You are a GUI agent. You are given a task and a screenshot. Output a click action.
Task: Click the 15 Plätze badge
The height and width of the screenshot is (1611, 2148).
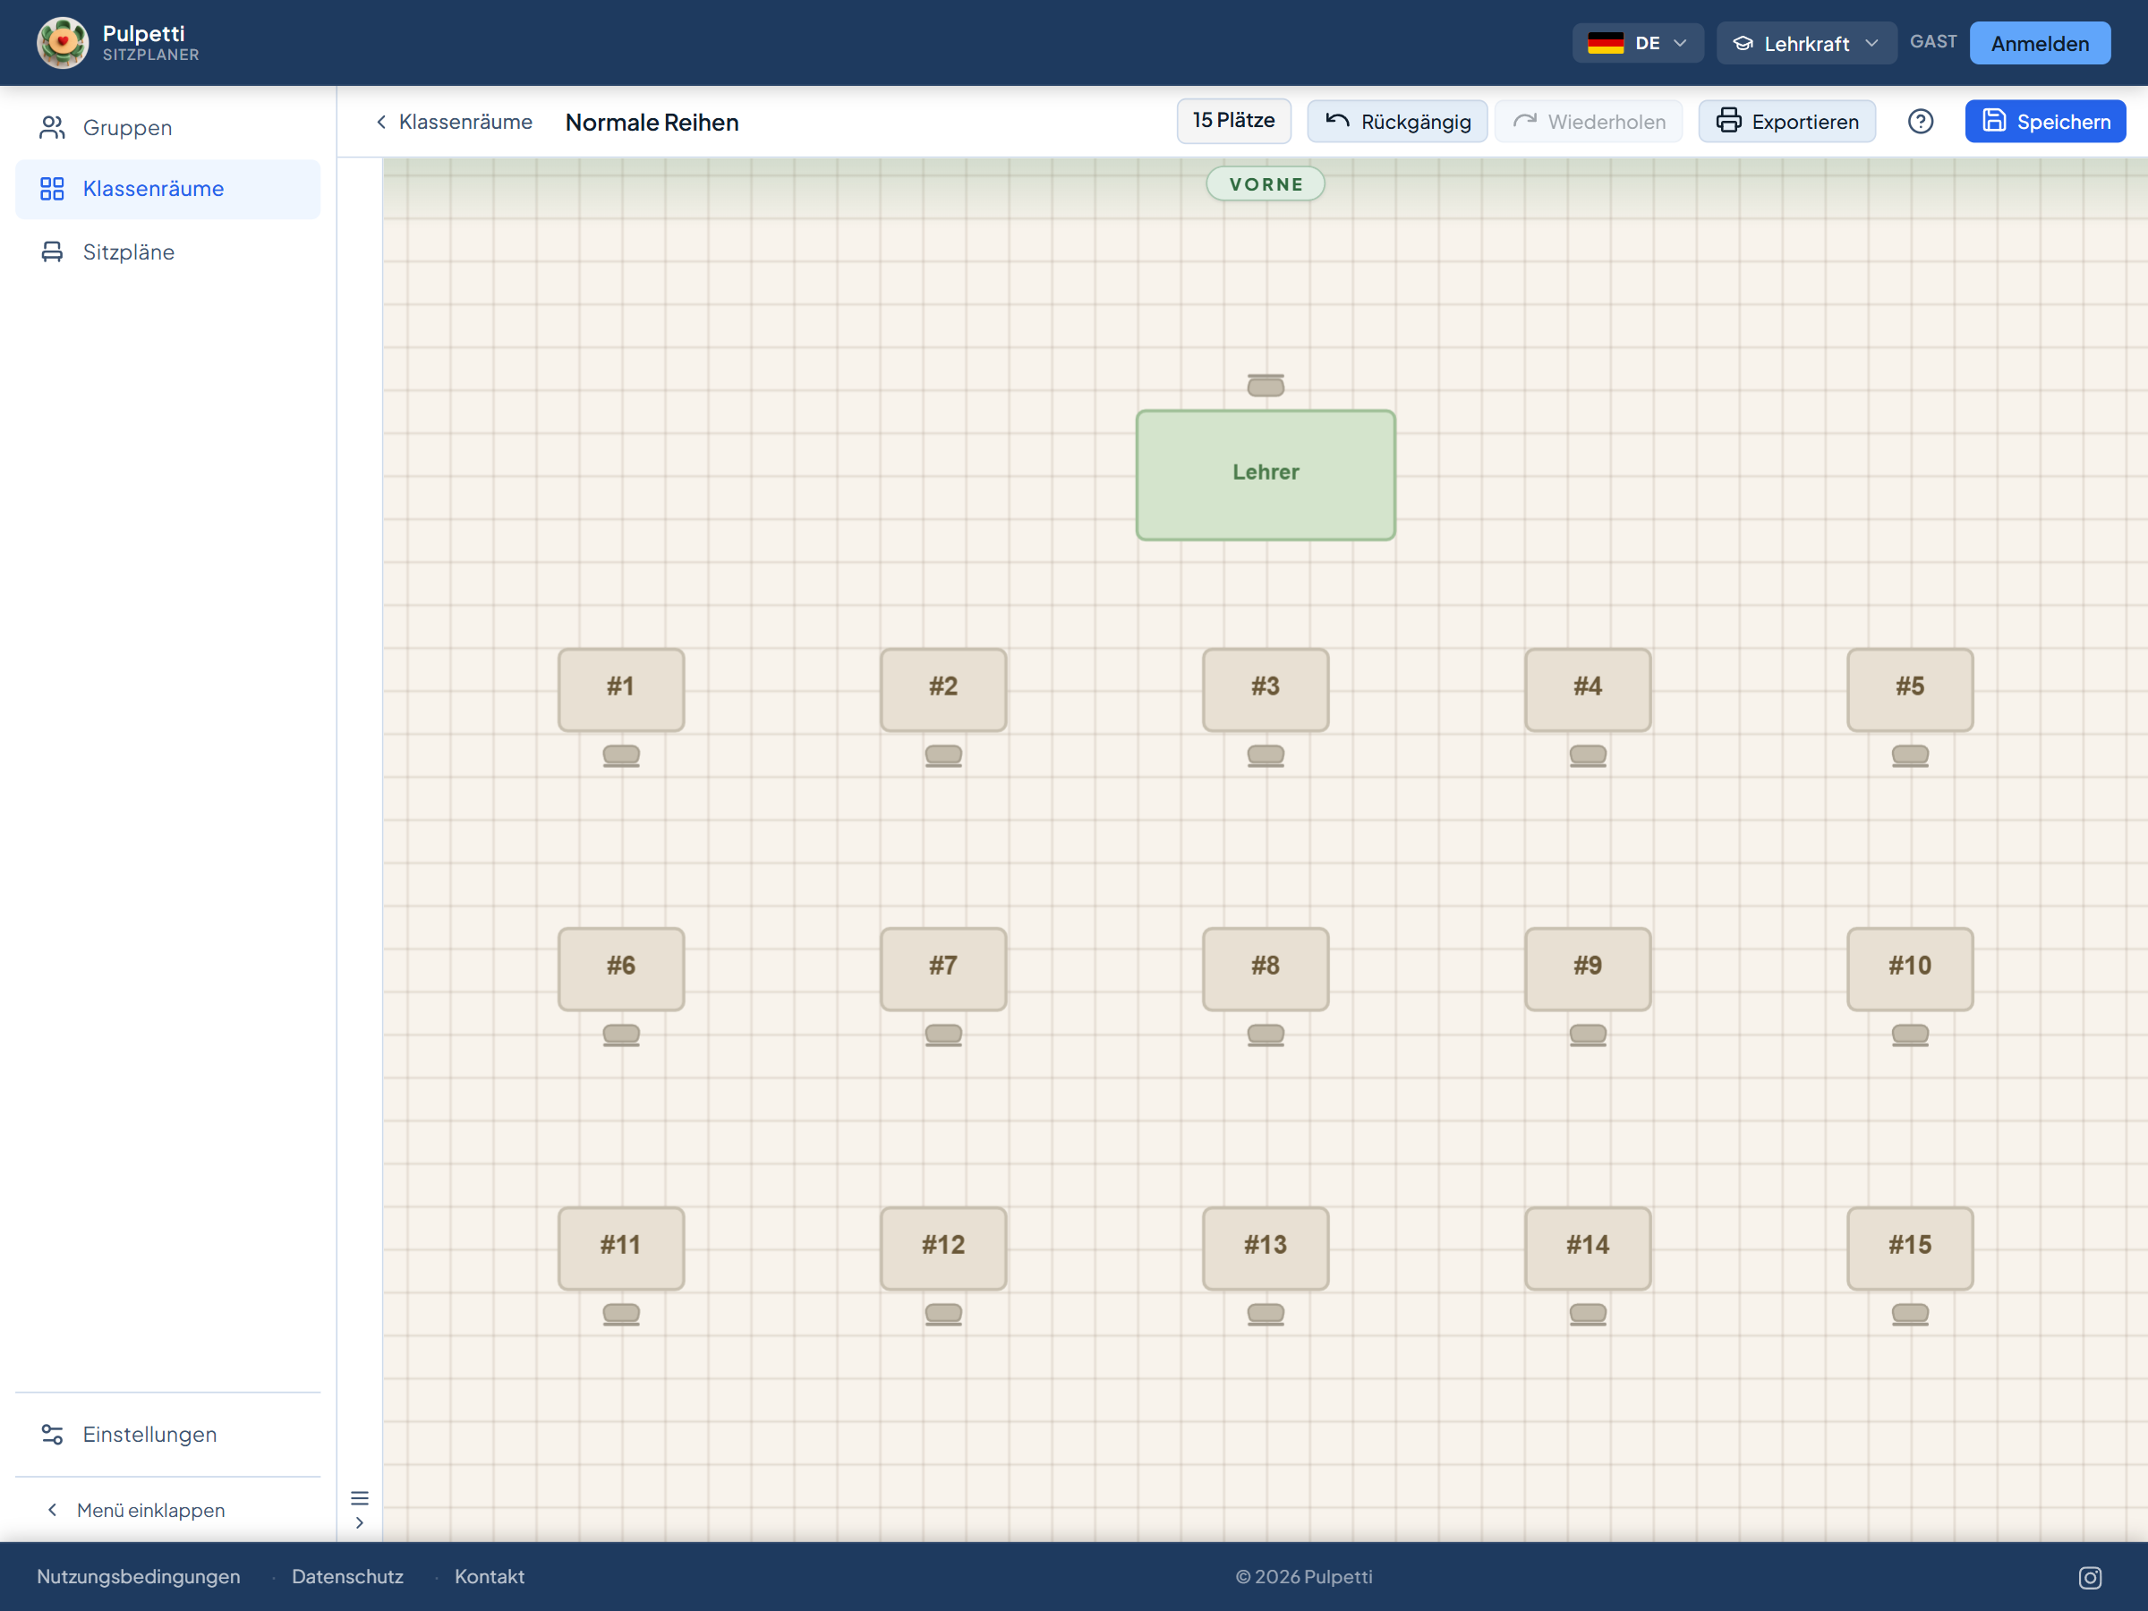point(1233,121)
